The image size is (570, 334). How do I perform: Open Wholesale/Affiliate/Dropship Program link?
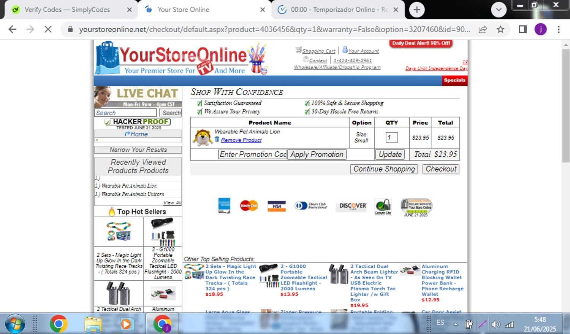(x=337, y=67)
